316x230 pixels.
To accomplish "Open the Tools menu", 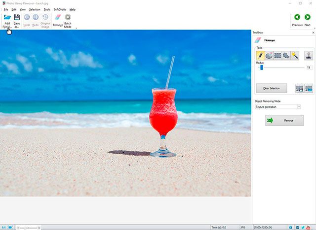I will click(47, 9).
